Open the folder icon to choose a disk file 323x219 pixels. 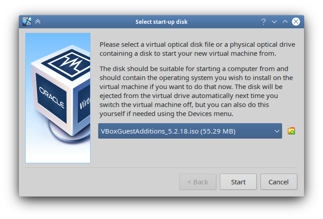coord(291,131)
